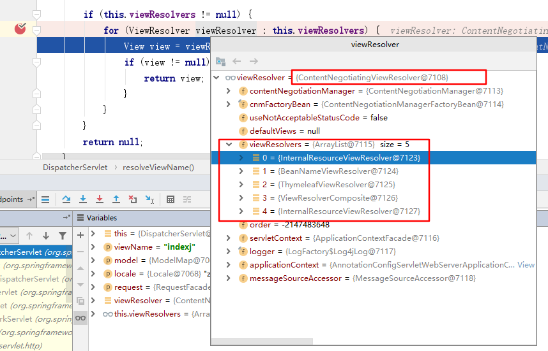The width and height of the screenshot is (548, 351).
Task: Click resolveViewName() in the breadcrumb
Action: [x=158, y=168]
